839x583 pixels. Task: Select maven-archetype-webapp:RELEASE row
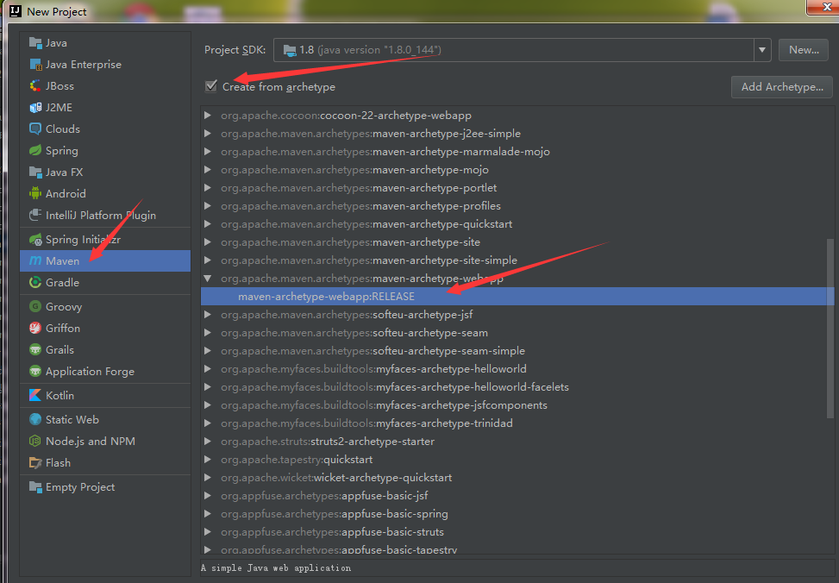(x=517, y=296)
